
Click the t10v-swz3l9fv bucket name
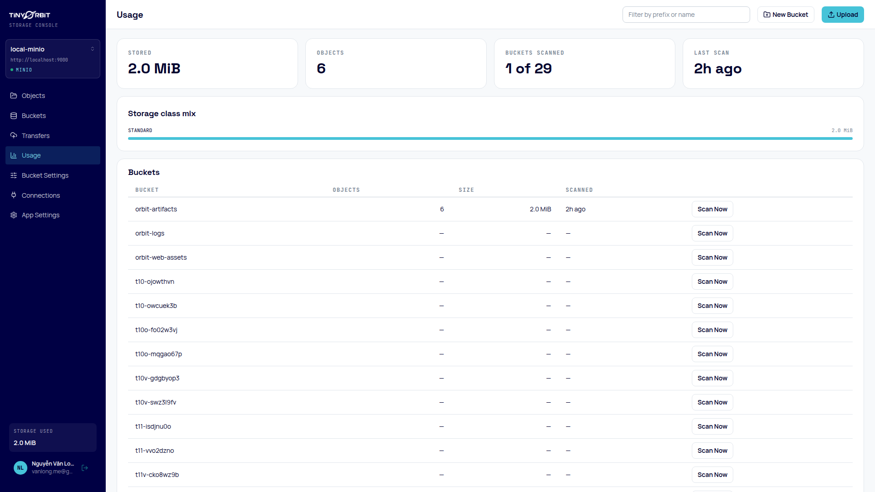tap(155, 402)
